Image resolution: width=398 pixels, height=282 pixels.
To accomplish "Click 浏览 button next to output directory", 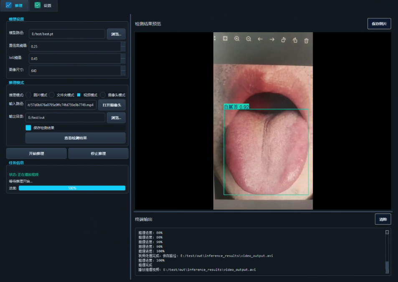I will point(116,118).
